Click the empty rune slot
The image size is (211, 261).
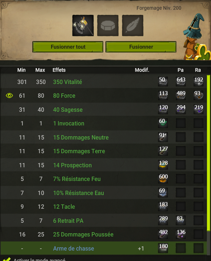(x=108, y=26)
